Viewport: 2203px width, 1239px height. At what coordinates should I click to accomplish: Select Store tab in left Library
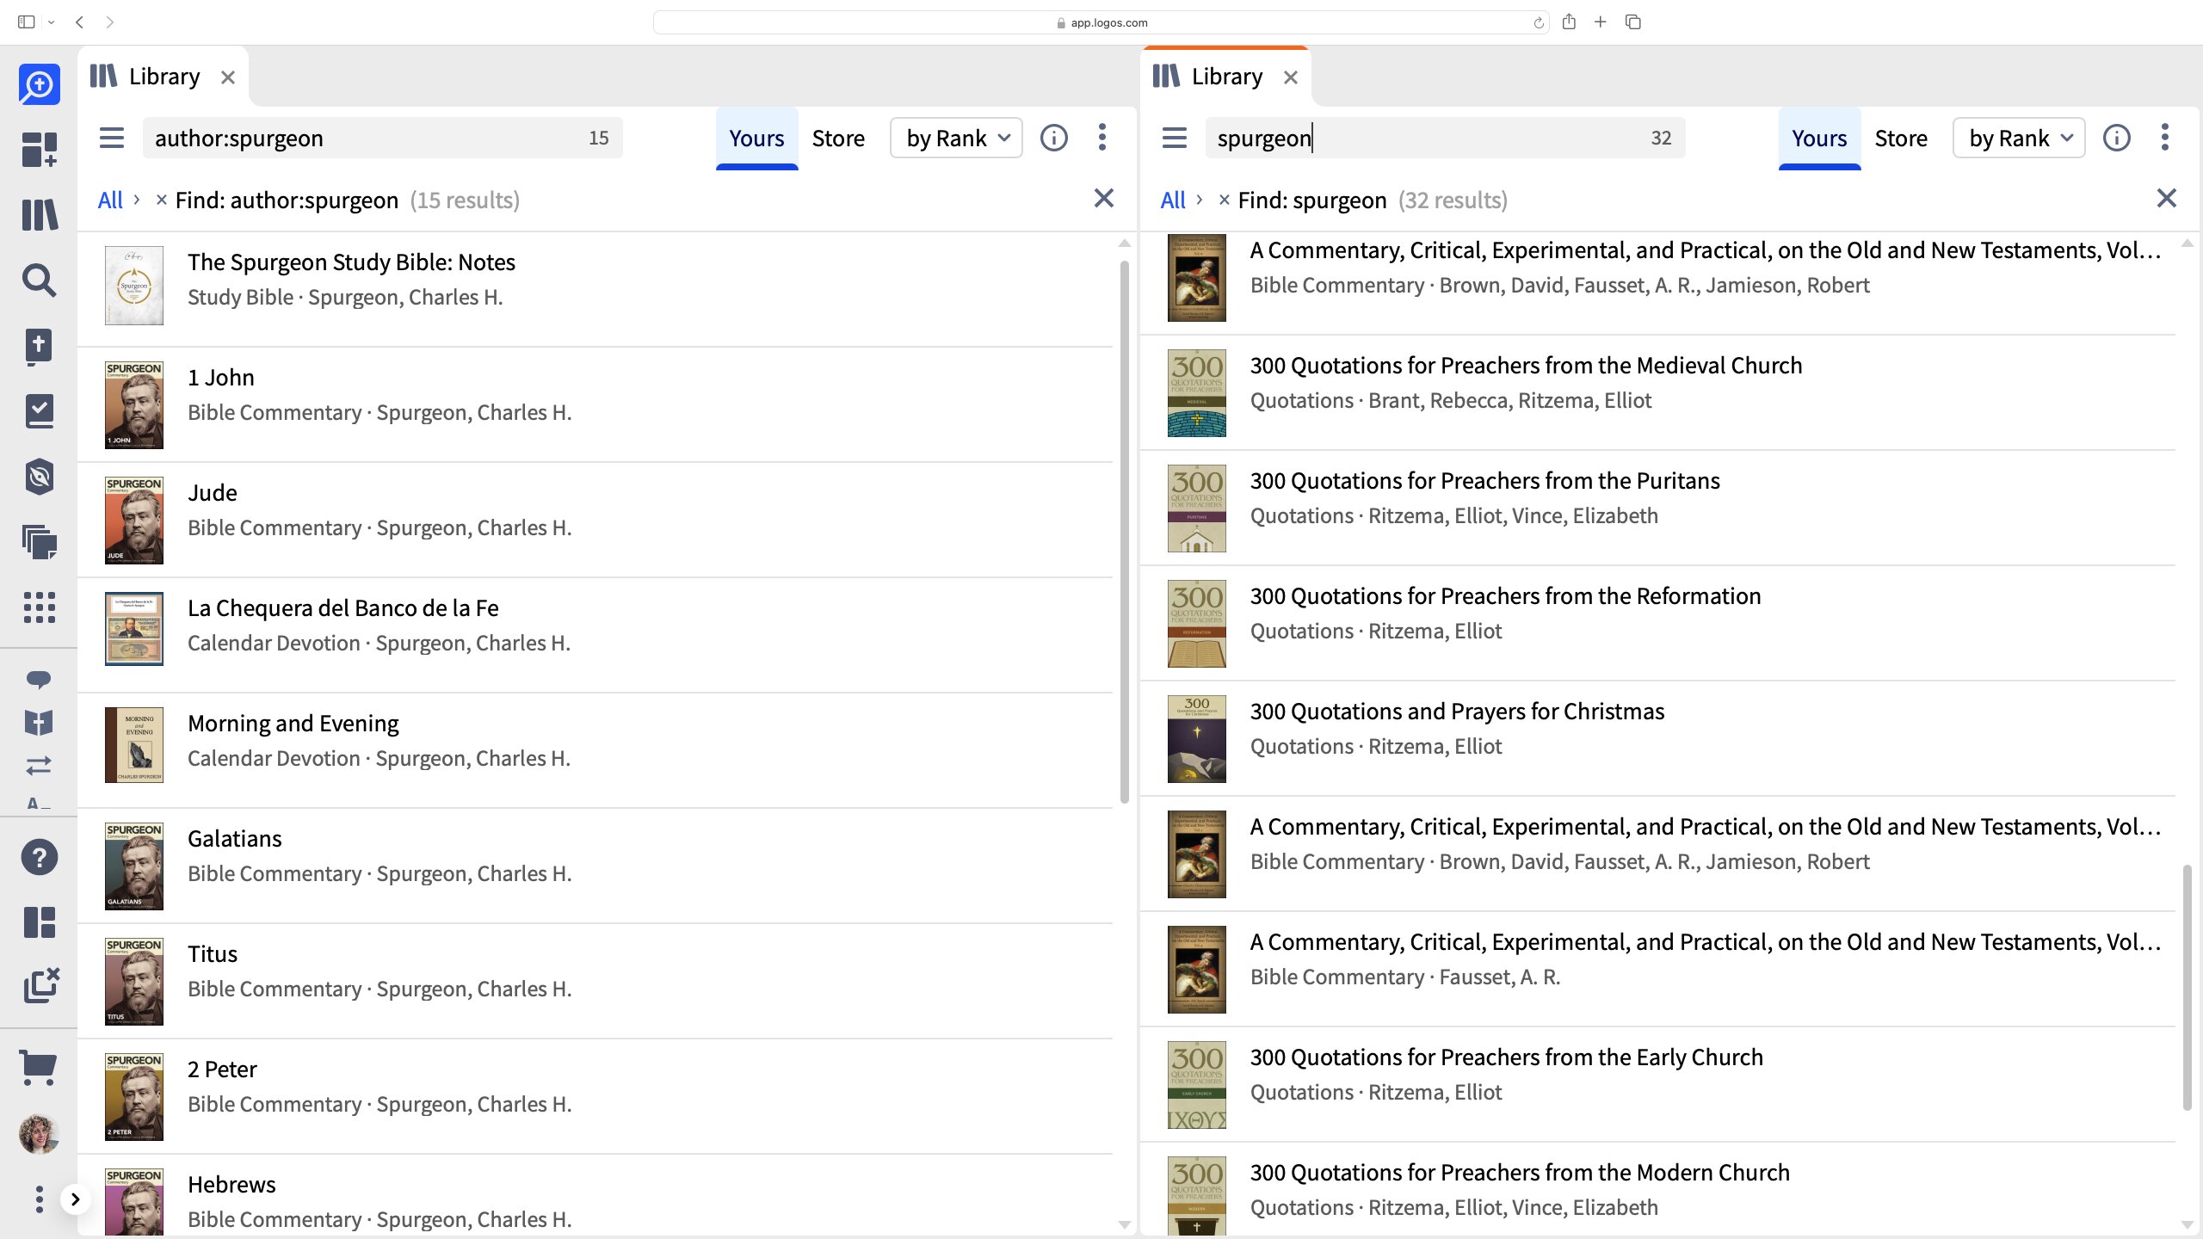(x=838, y=139)
